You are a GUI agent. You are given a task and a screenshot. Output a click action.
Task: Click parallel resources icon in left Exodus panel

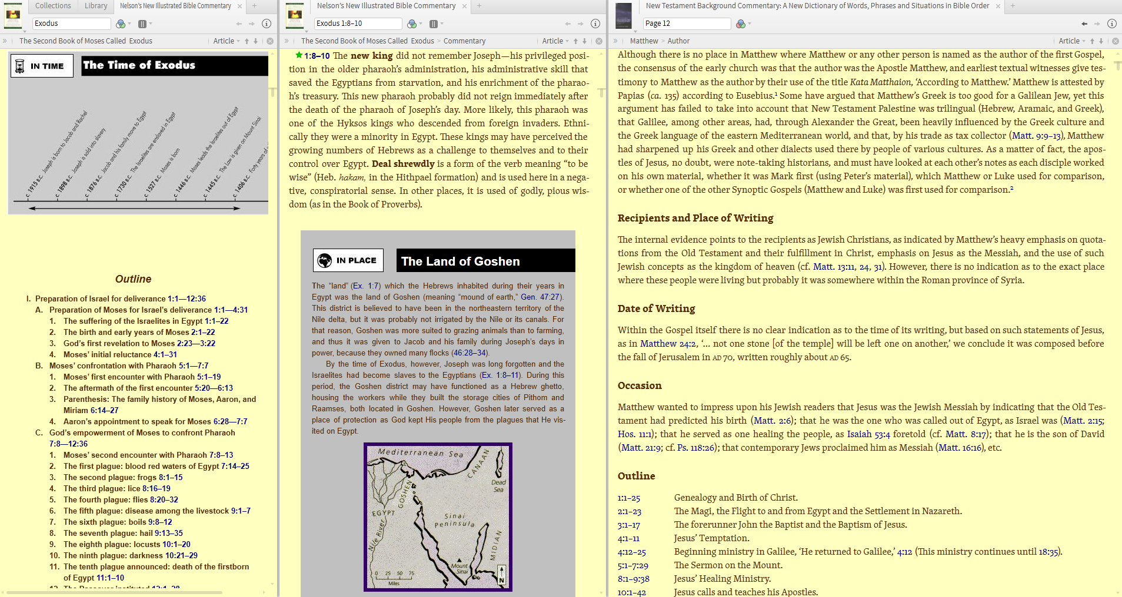click(142, 24)
